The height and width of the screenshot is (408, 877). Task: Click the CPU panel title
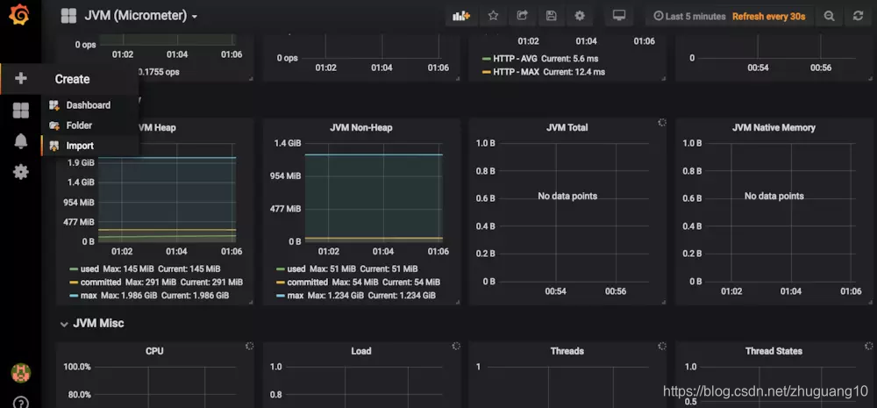coord(154,351)
